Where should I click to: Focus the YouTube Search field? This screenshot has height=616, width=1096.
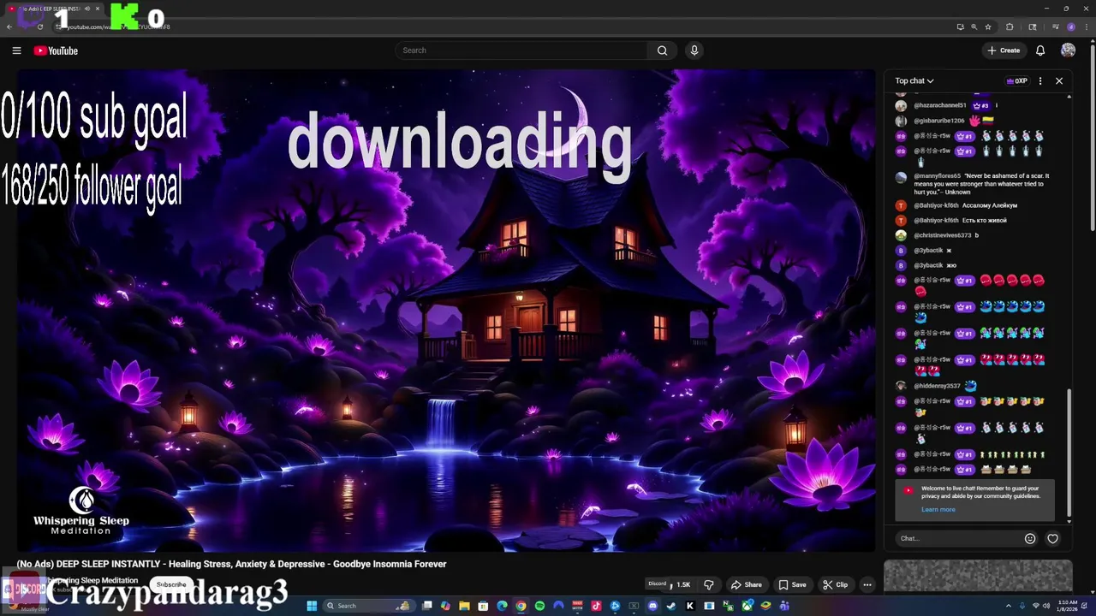pyautogui.click(x=522, y=50)
